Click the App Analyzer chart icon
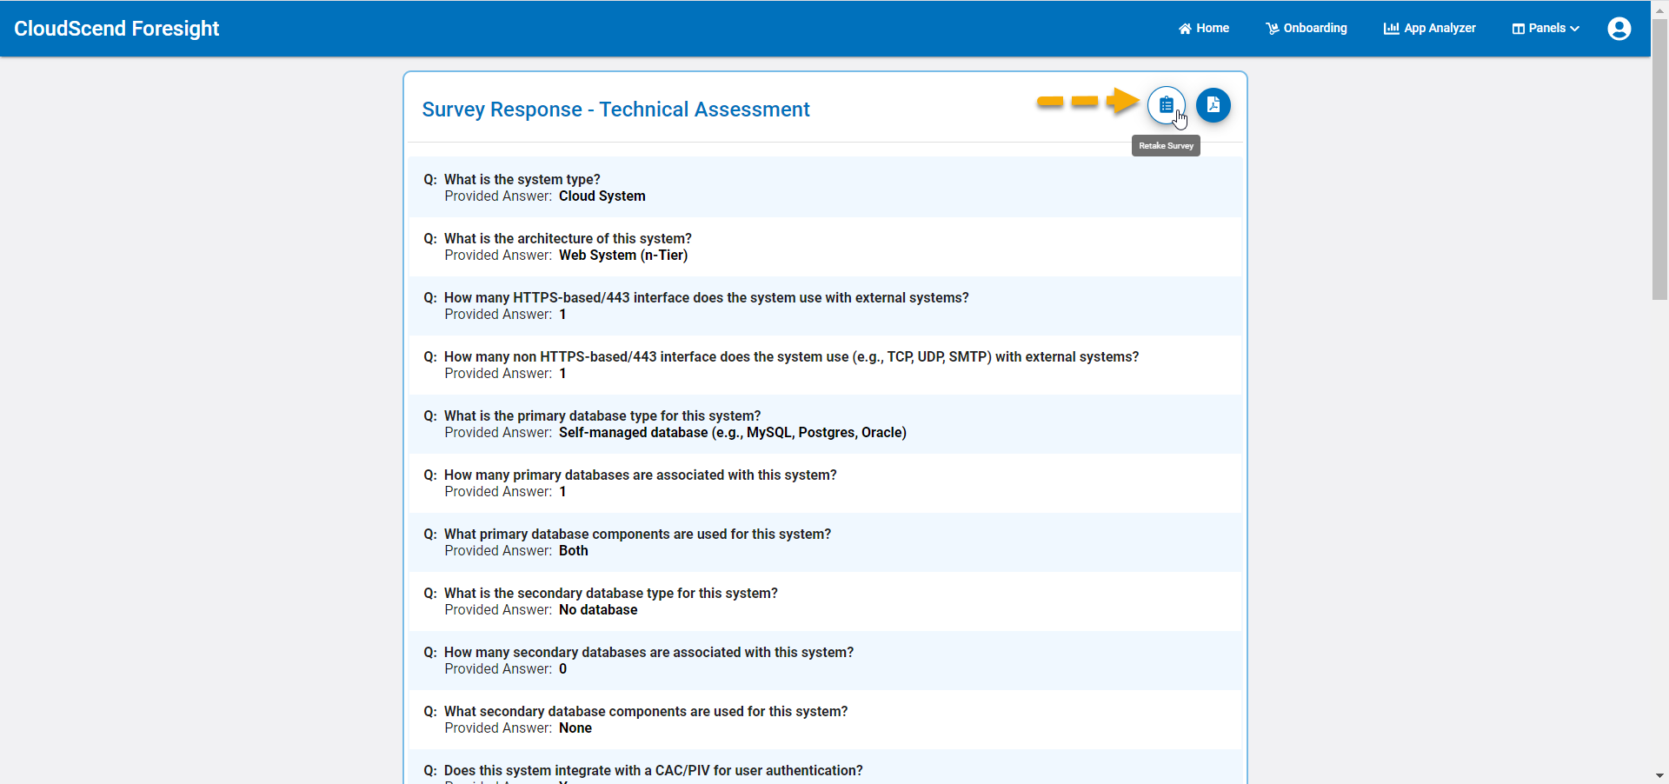Viewport: 1669px width, 784px height. point(1391,29)
